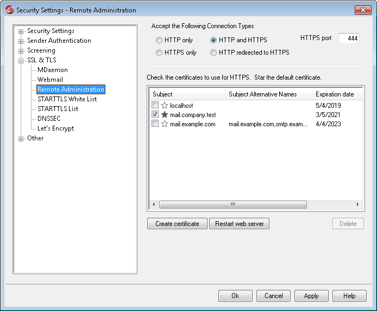Check the localhost certificate checkbox

click(155, 106)
